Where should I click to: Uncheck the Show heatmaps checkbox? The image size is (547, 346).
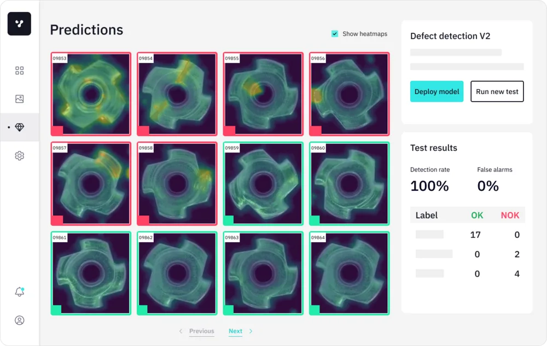[335, 34]
